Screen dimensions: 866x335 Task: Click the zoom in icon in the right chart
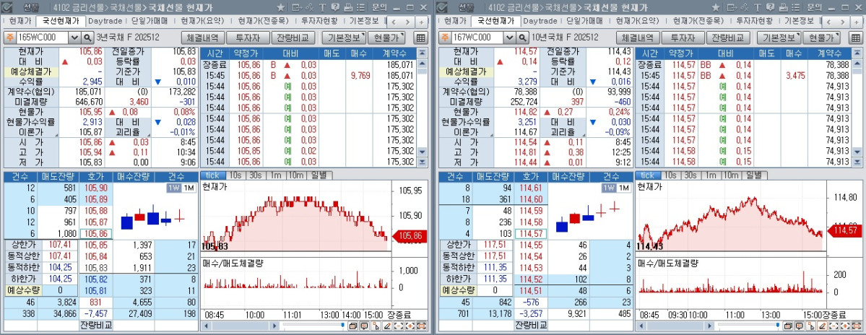point(846,326)
